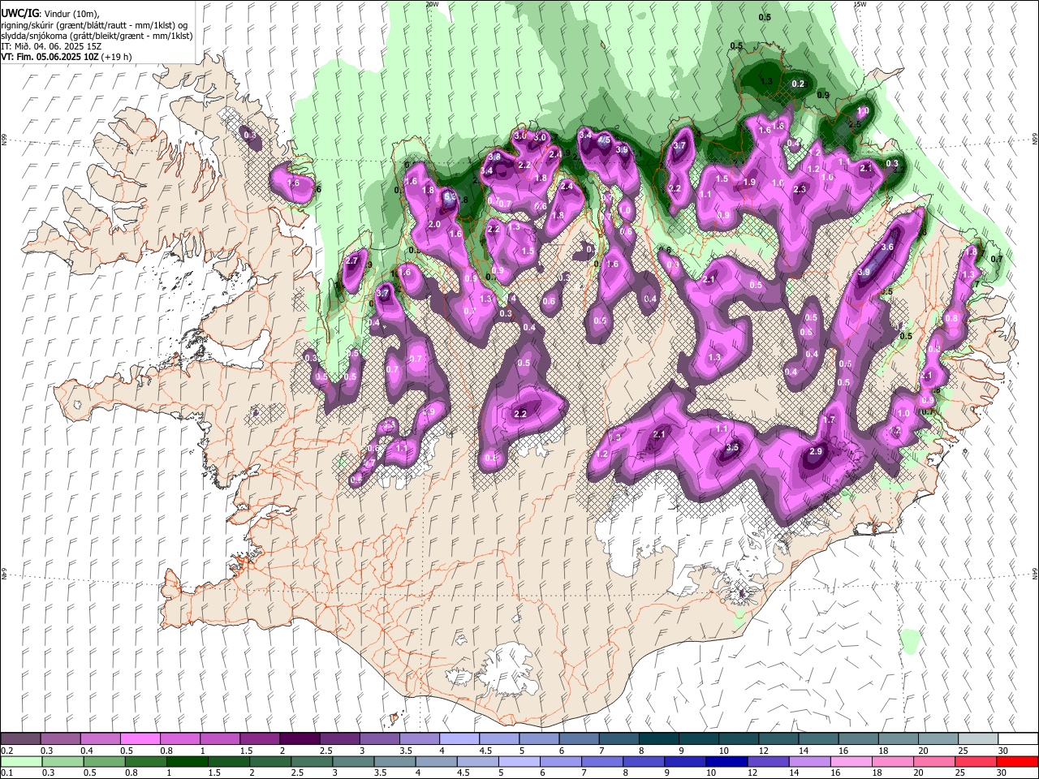Select dark green lower swatch between 1 and 1.5
The height and width of the screenshot is (779, 1039).
[187, 761]
